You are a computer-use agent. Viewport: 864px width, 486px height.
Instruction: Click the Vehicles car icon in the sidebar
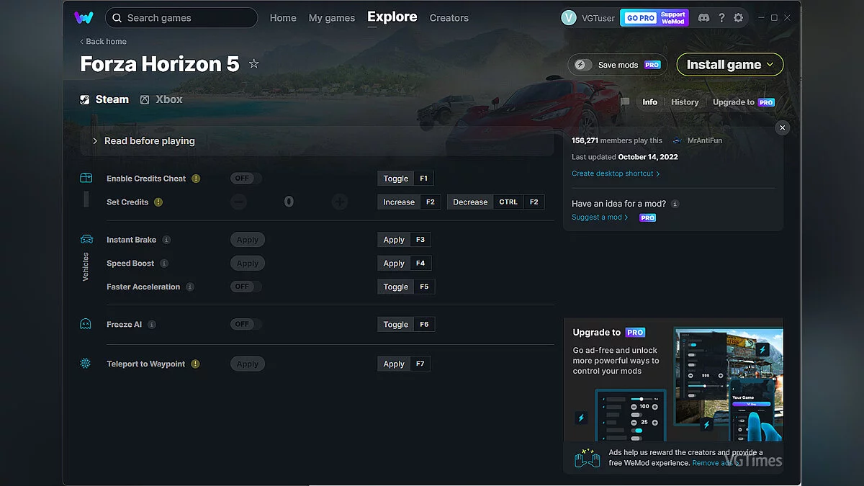point(85,239)
